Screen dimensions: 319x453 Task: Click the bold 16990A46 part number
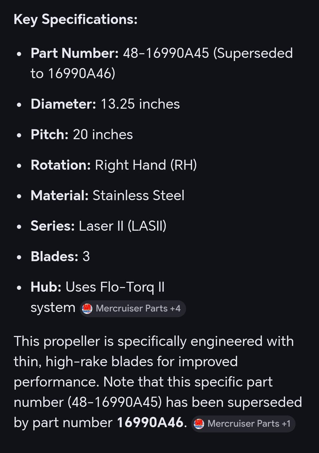[150, 422]
